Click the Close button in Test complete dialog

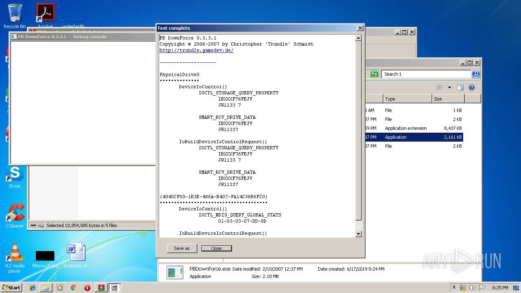217,248
